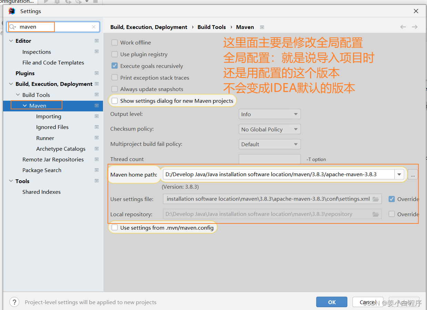427x310 pixels.
Task: Click project-level icon on Build Tools row
Action: tap(96, 95)
